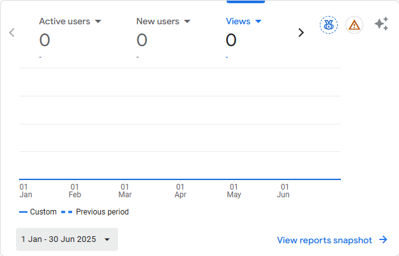Click the 01 Apr axis label

[x=181, y=191]
